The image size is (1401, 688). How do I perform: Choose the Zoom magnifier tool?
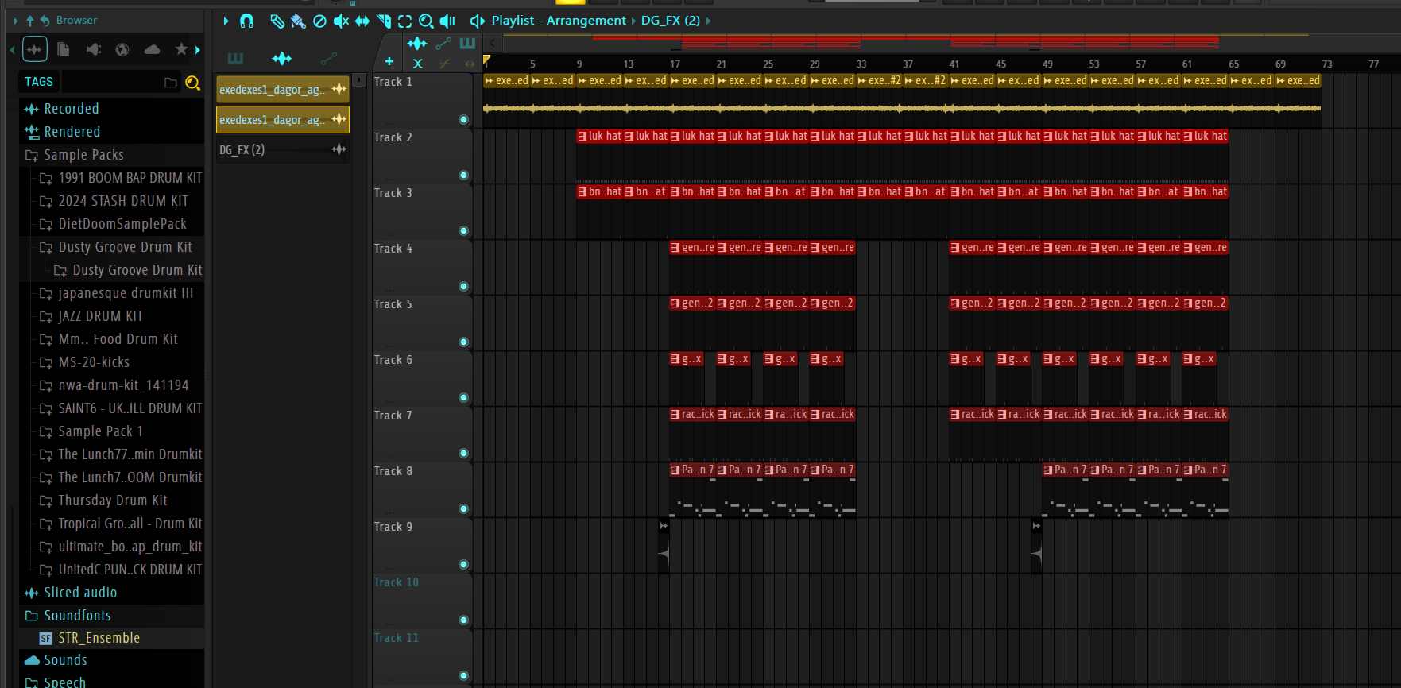pyautogui.click(x=427, y=21)
